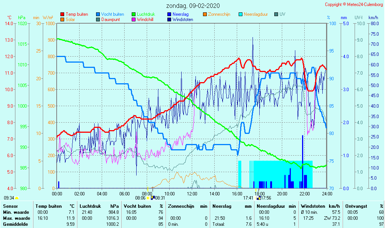
Task: Click the sunrise icon beside 08:06
Action: [x=148, y=198]
